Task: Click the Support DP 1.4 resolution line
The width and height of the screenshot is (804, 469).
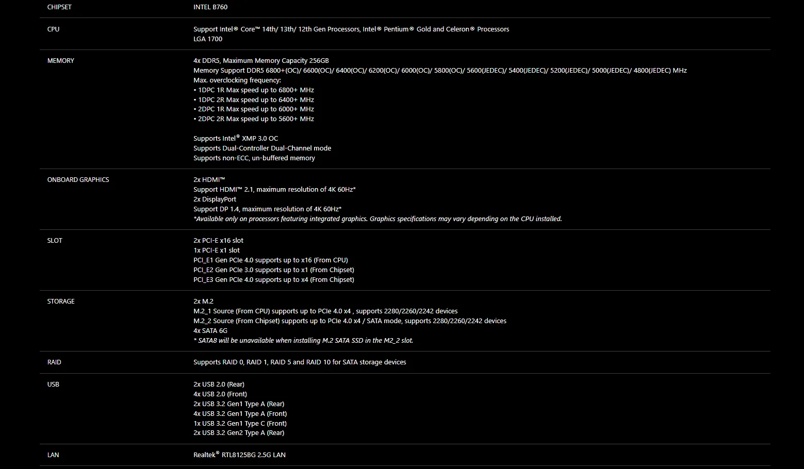Action: (x=267, y=209)
